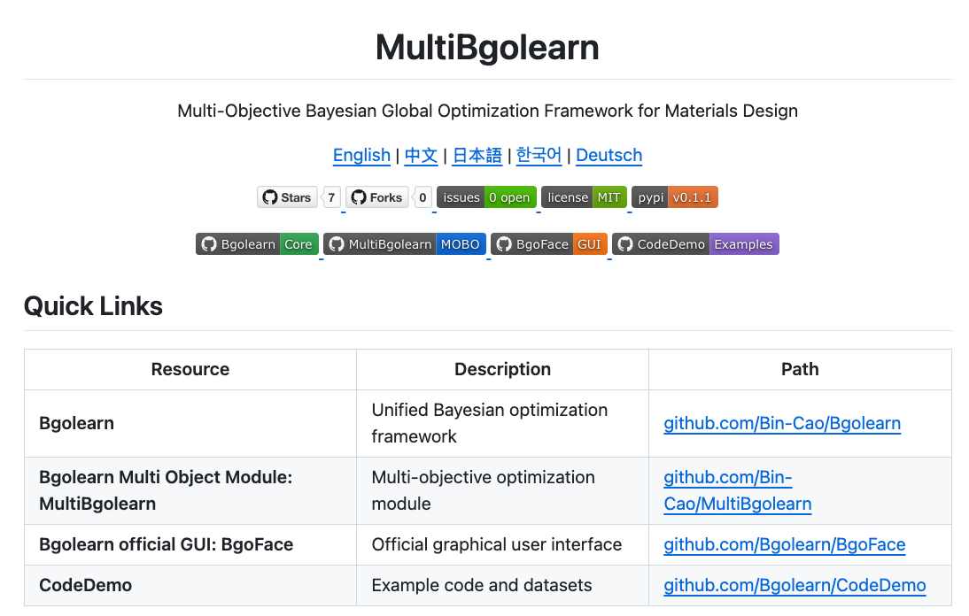969x616 pixels.
Task: Click the Path column header
Action: [x=801, y=369]
